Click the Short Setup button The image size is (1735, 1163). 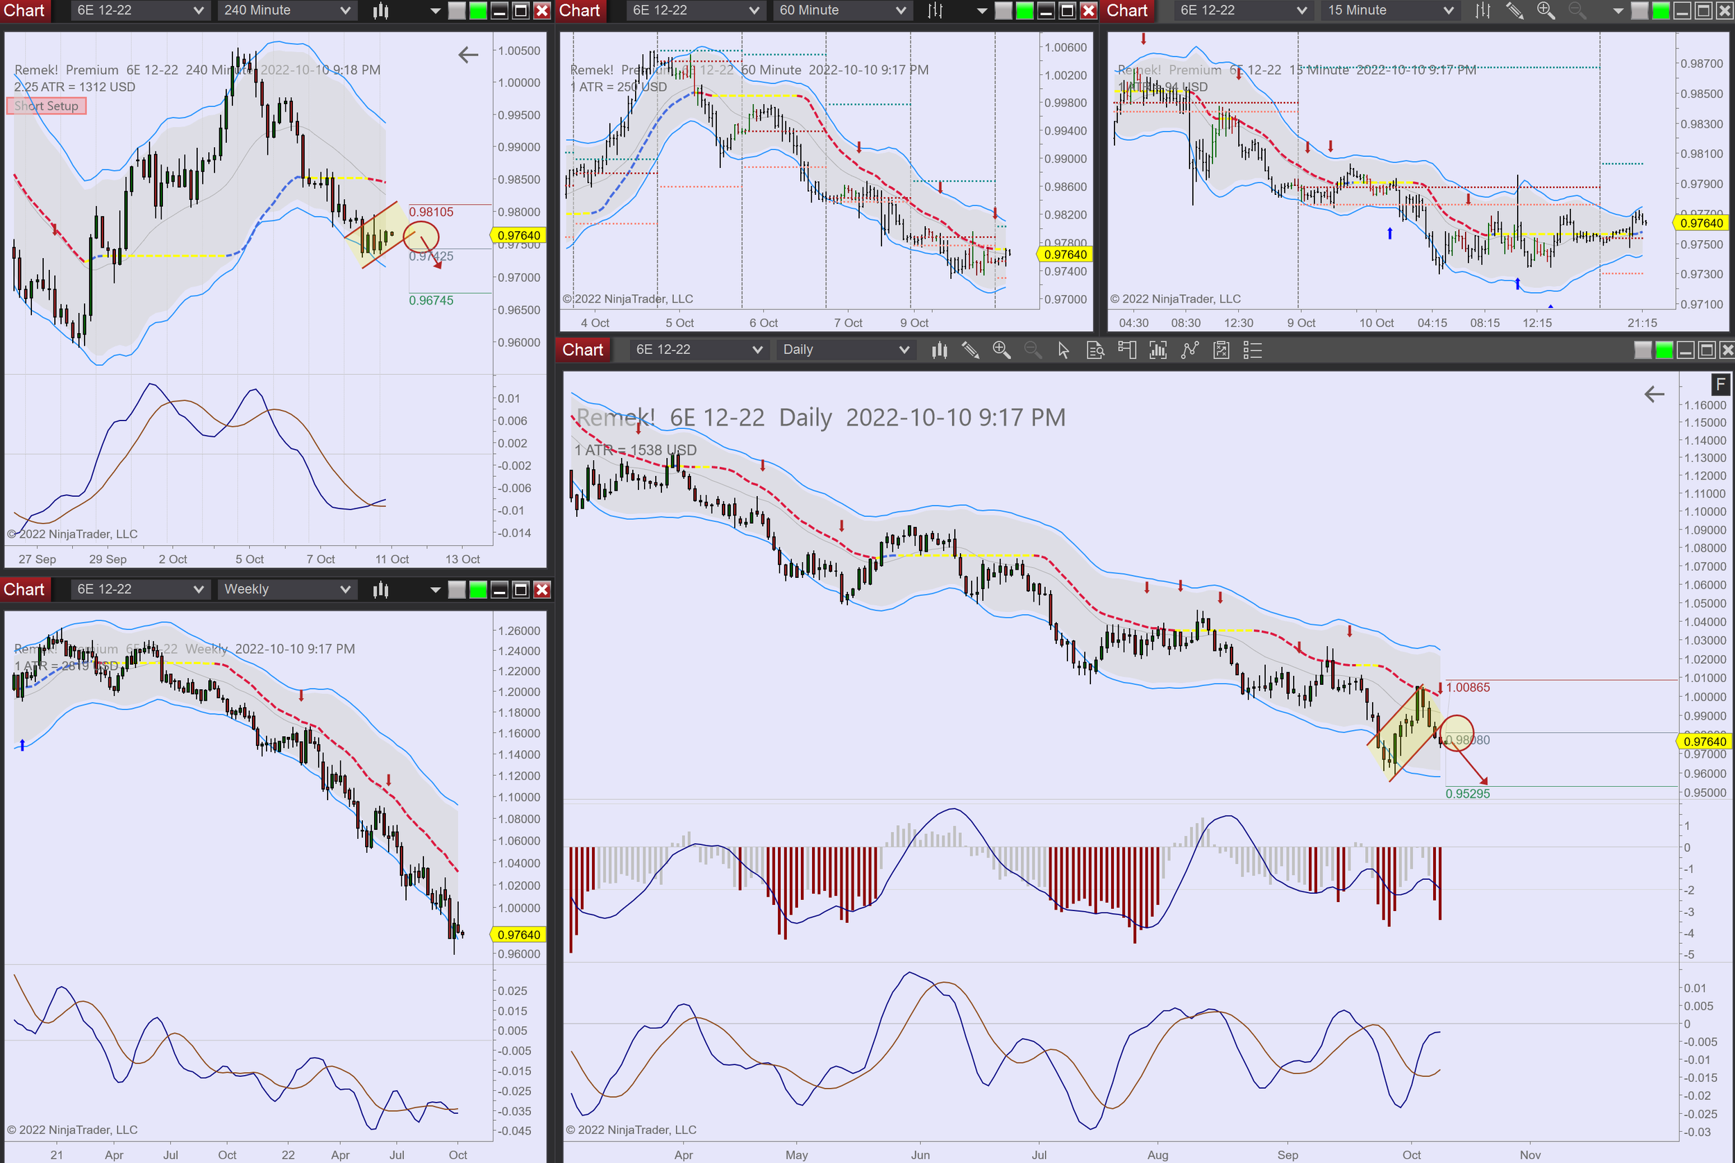point(46,106)
